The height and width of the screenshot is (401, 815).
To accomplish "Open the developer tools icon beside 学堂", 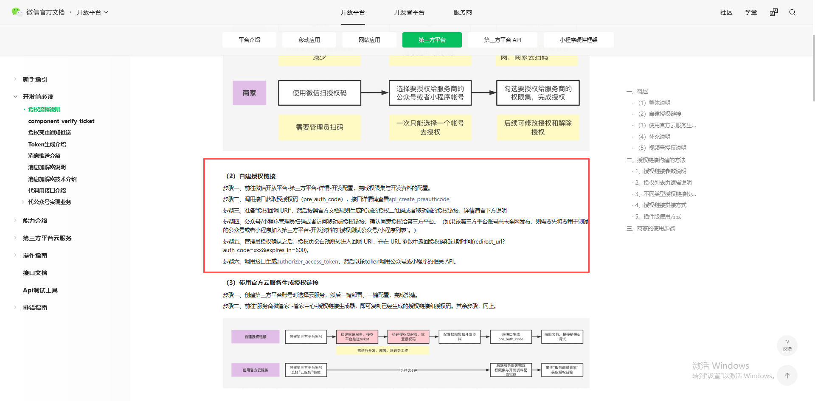I will pyautogui.click(x=774, y=12).
